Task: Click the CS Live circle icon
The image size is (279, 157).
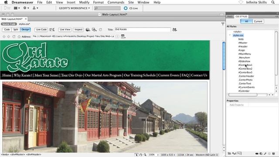Action: [x=126, y=8]
